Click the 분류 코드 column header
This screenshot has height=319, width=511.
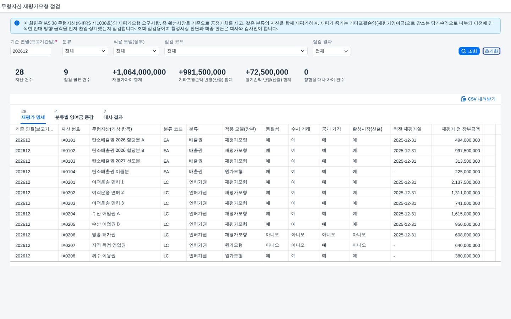[174, 129]
